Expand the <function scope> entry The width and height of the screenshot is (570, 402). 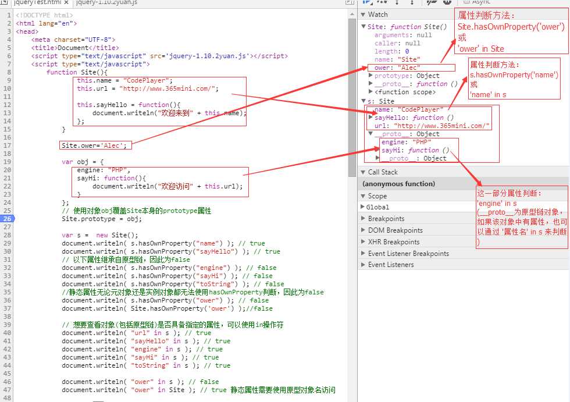[x=370, y=91]
